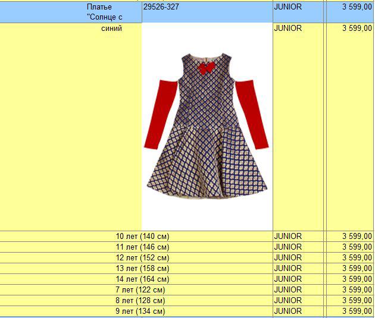Pick the 13 лет (158 см) size cell
Image resolution: width=375 pixels, height=318 pixels.
coord(142,268)
